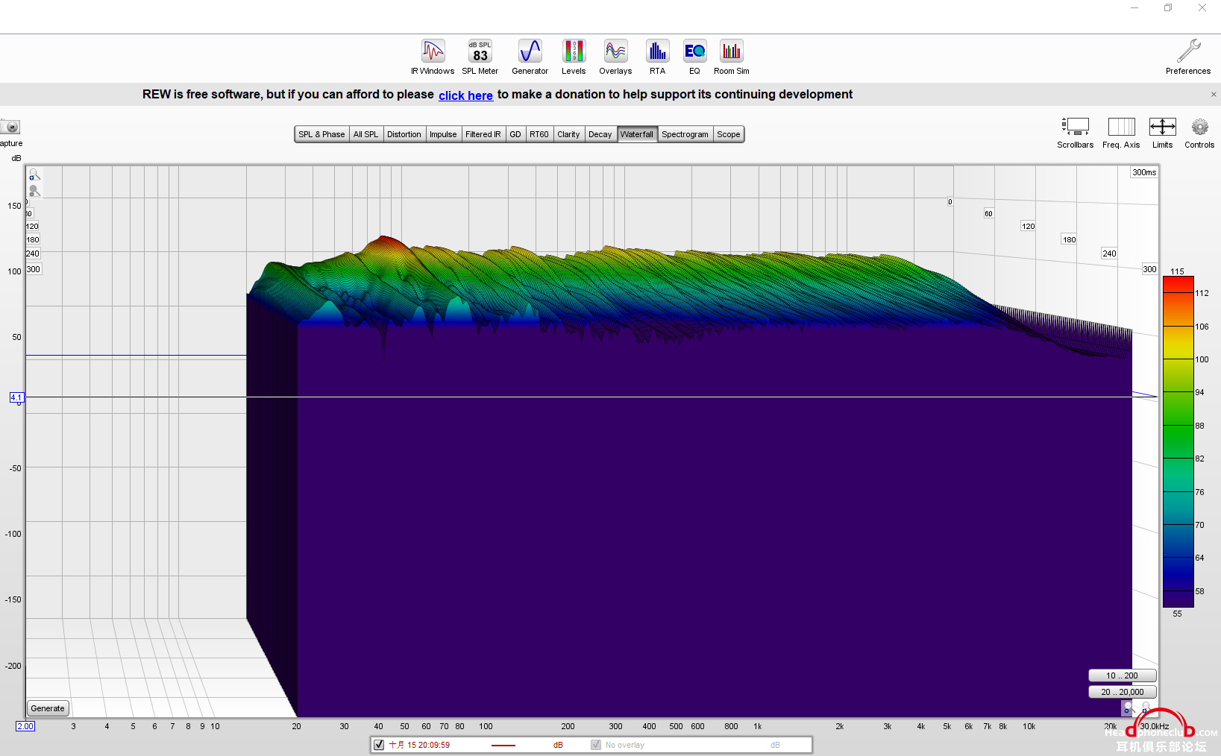
Task: Switch to Decay tab
Action: [600, 134]
